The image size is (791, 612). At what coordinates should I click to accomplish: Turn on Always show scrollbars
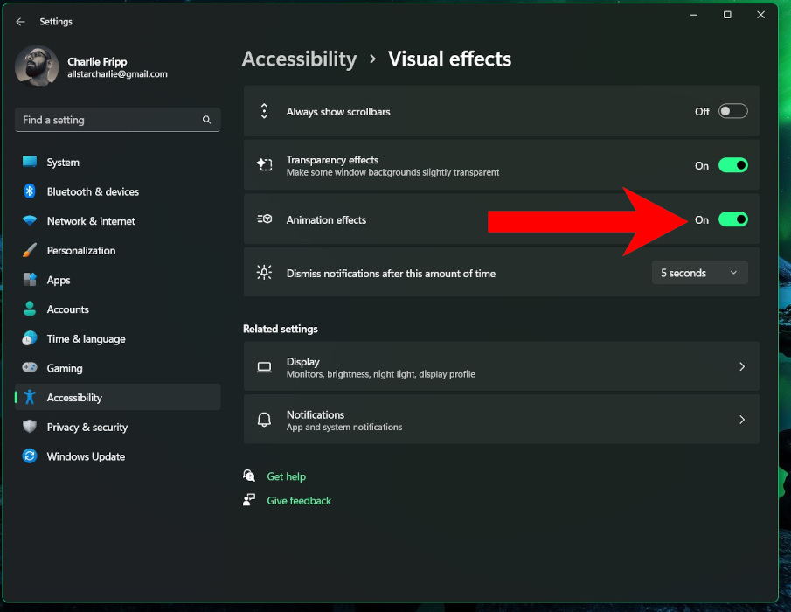[732, 111]
